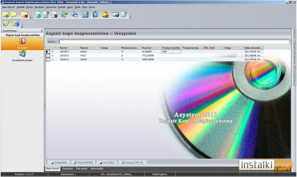Pin the Panel Menu with pushpin toggle

42,31
